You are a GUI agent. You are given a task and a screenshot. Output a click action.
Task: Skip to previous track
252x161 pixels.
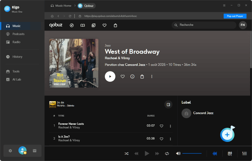(x=136, y=154)
